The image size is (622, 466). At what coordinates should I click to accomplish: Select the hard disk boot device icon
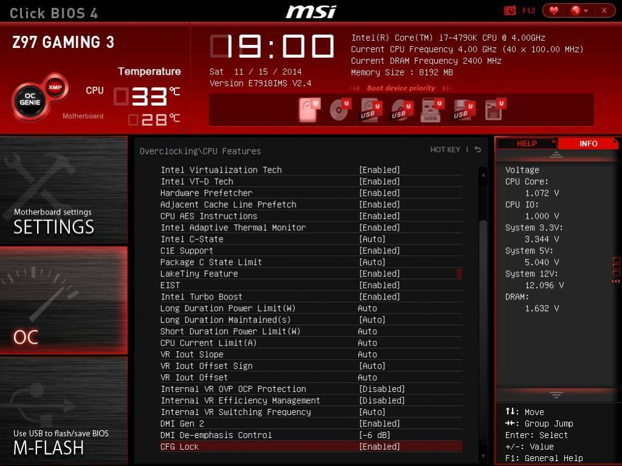(x=309, y=109)
